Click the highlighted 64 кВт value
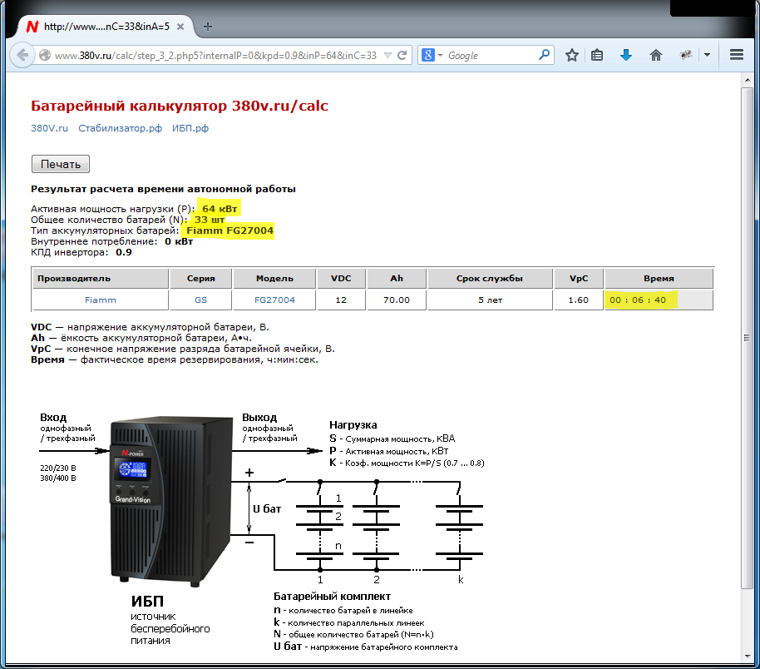This screenshot has width=760, height=669. point(220,209)
